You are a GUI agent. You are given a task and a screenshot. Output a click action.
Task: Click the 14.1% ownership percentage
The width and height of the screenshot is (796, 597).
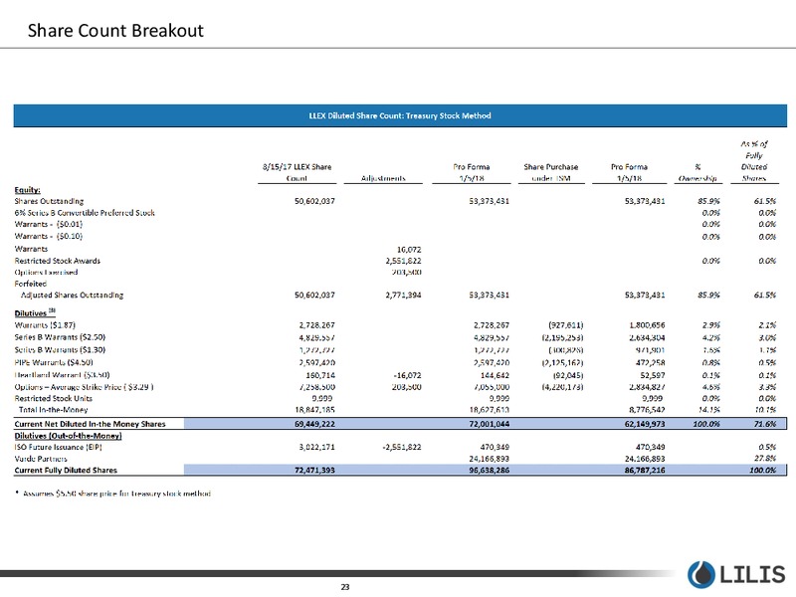(x=709, y=410)
